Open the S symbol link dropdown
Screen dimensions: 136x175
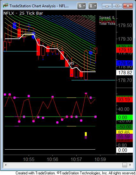[x=81, y=6]
